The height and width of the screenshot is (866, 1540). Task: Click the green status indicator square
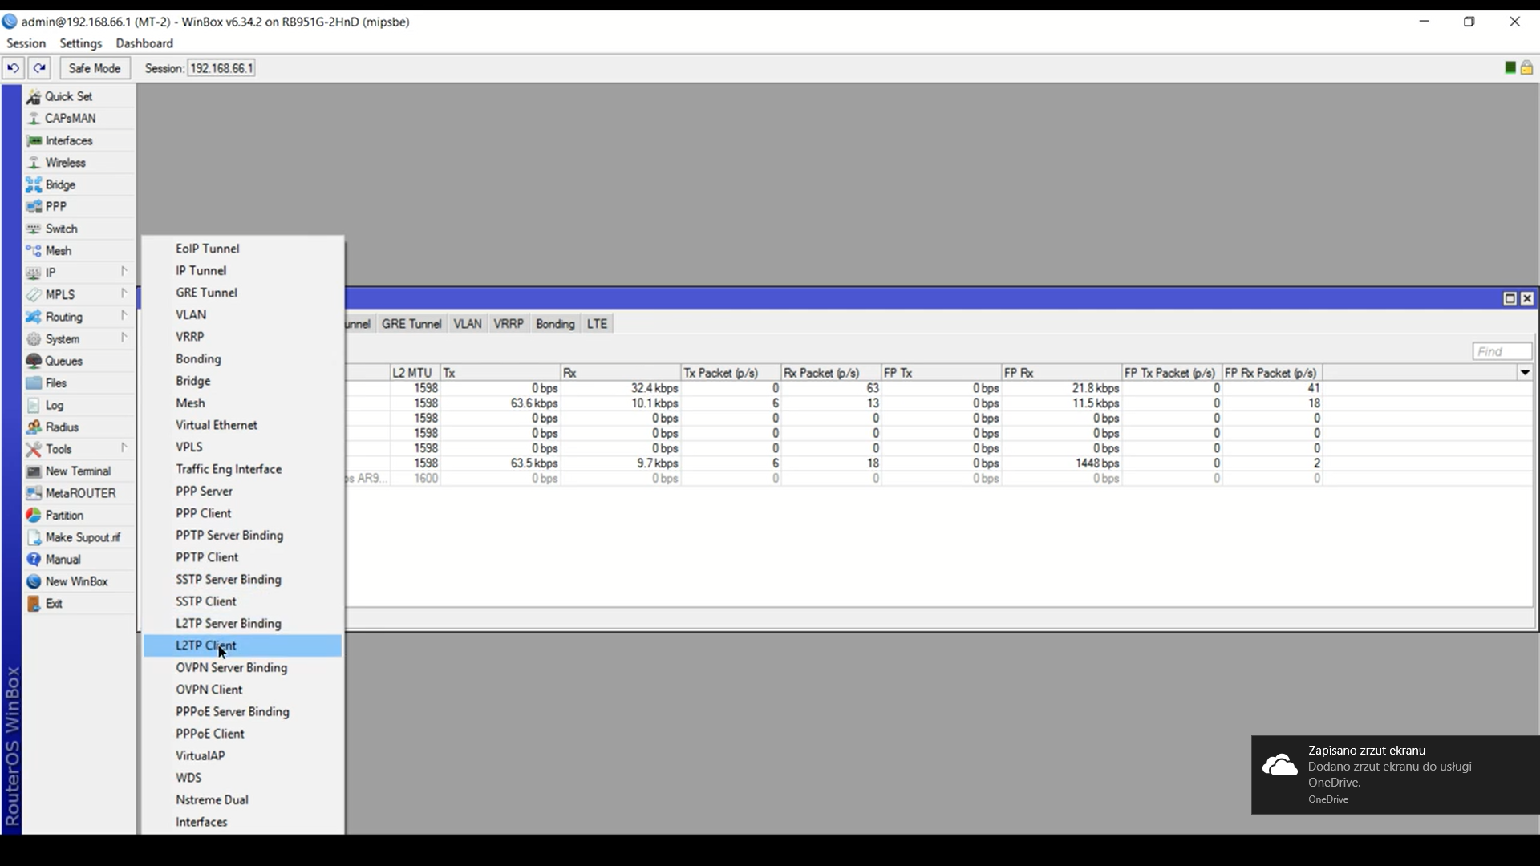coord(1510,68)
